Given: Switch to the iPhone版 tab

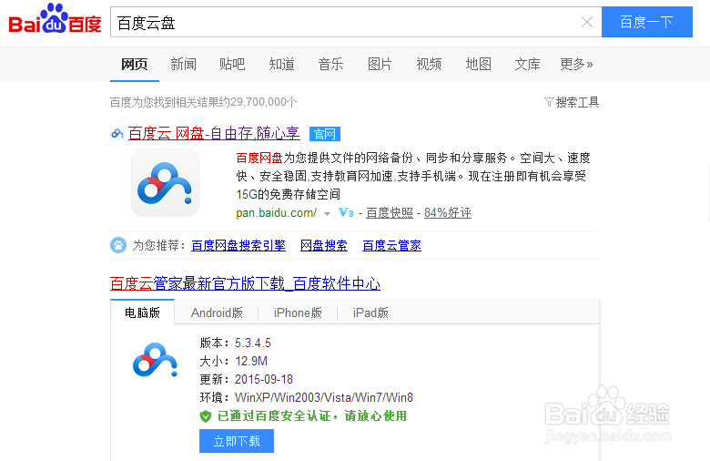Looking at the screenshot, I should [x=298, y=312].
